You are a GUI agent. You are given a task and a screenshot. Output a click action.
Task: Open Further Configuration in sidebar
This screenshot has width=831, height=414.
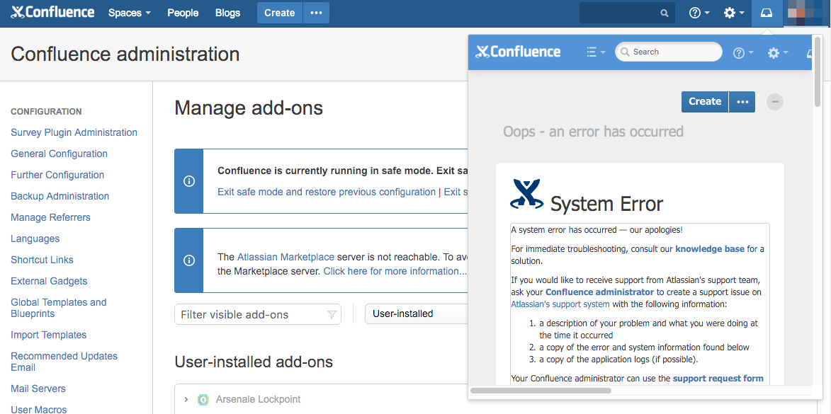pos(57,175)
